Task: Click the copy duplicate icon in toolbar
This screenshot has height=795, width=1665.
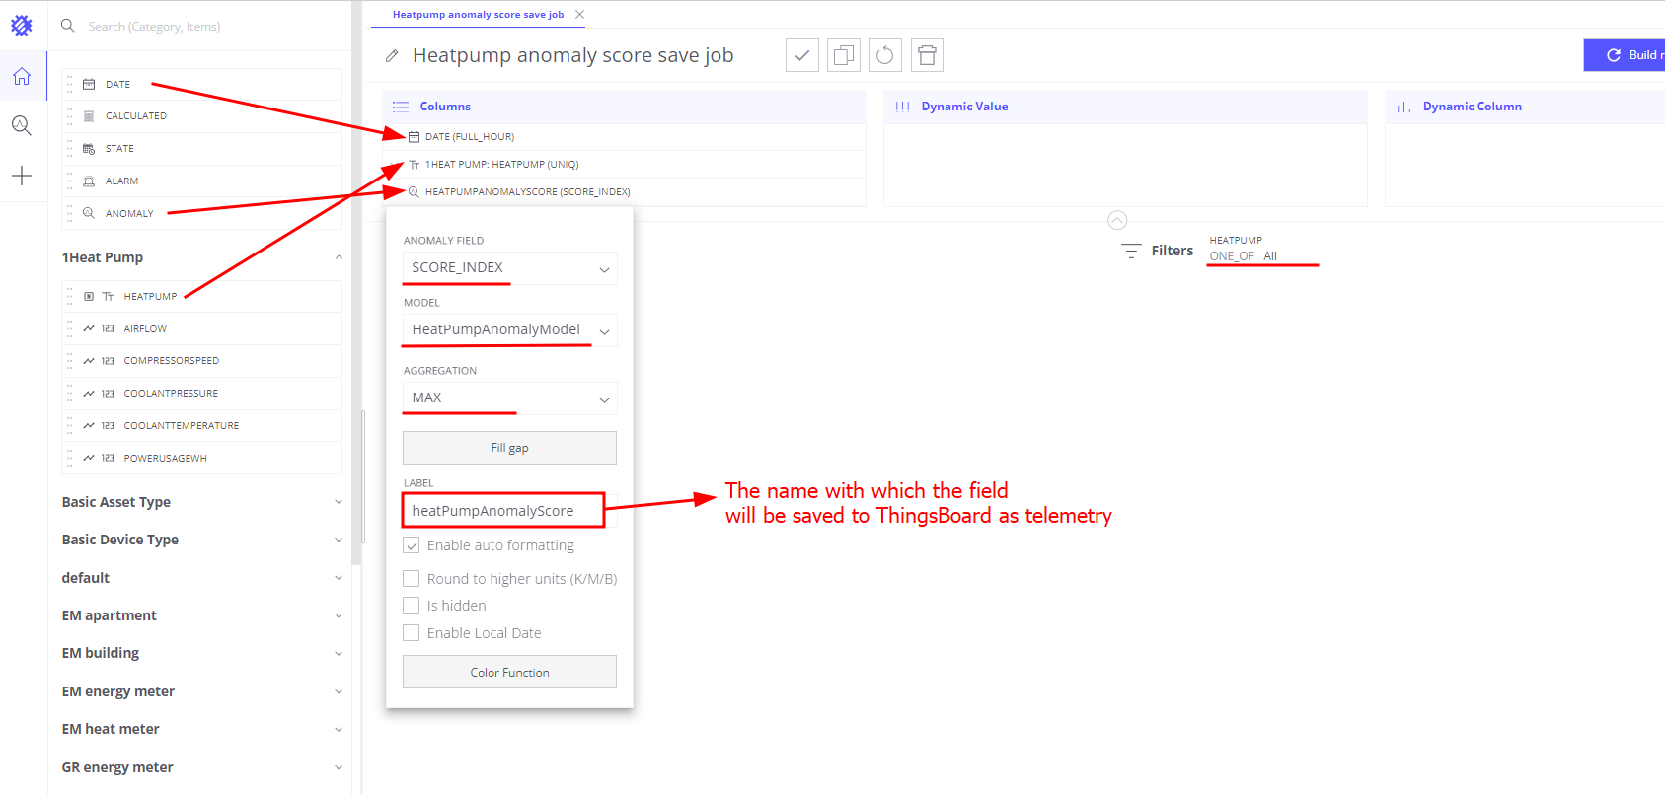Action: tap(844, 55)
